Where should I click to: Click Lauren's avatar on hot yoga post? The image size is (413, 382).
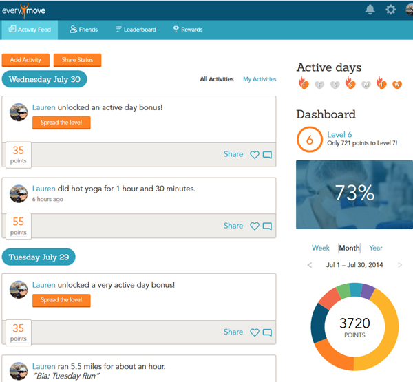pyautogui.click(x=19, y=193)
